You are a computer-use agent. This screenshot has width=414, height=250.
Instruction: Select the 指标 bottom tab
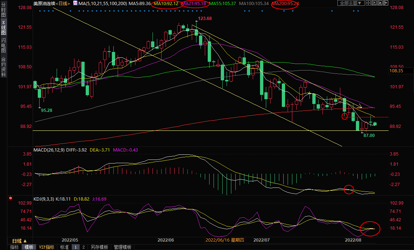[15, 247]
